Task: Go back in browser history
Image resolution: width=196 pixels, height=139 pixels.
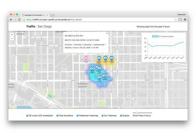Action: click(11, 20)
